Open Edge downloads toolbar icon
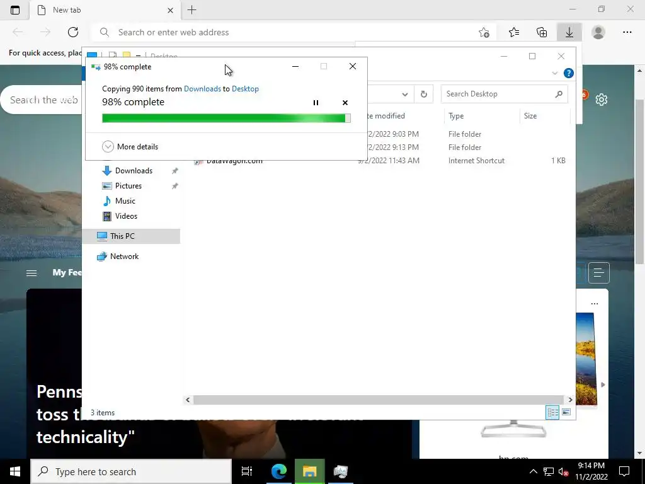 tap(569, 32)
